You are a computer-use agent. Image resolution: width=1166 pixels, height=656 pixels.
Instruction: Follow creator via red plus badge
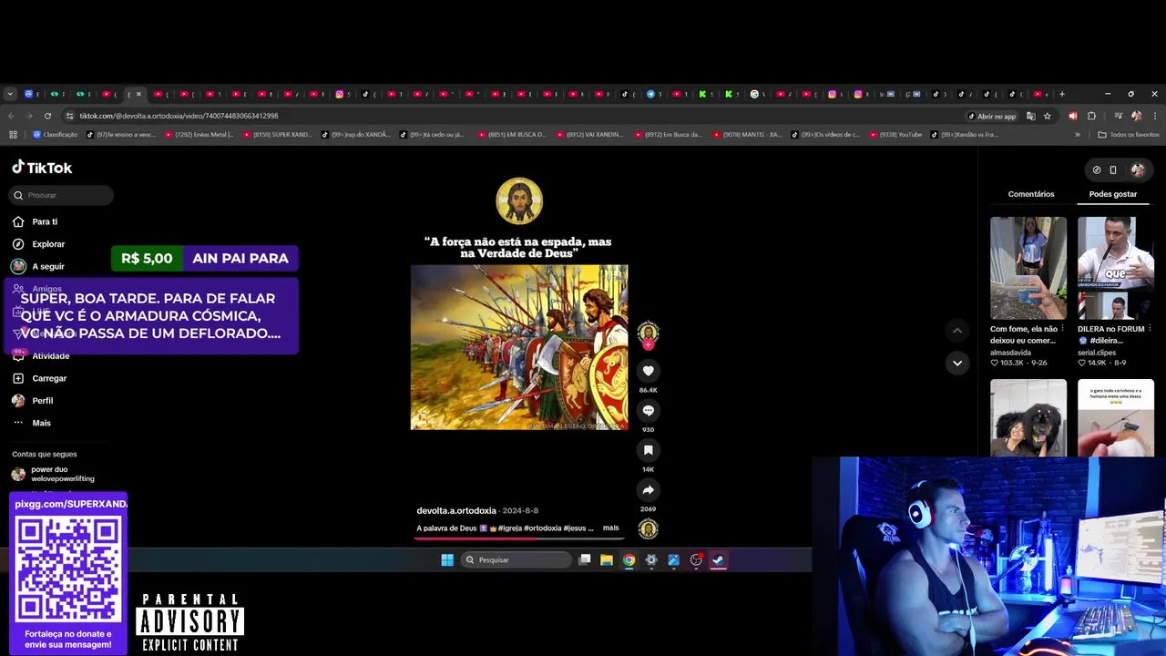click(x=648, y=345)
